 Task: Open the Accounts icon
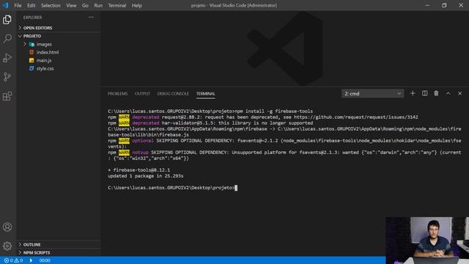point(7,227)
